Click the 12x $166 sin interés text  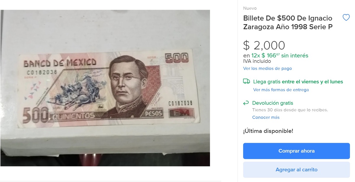pos(276,55)
